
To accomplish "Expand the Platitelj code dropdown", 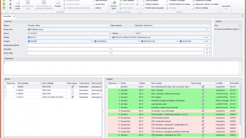I will click(x=110, y=37).
